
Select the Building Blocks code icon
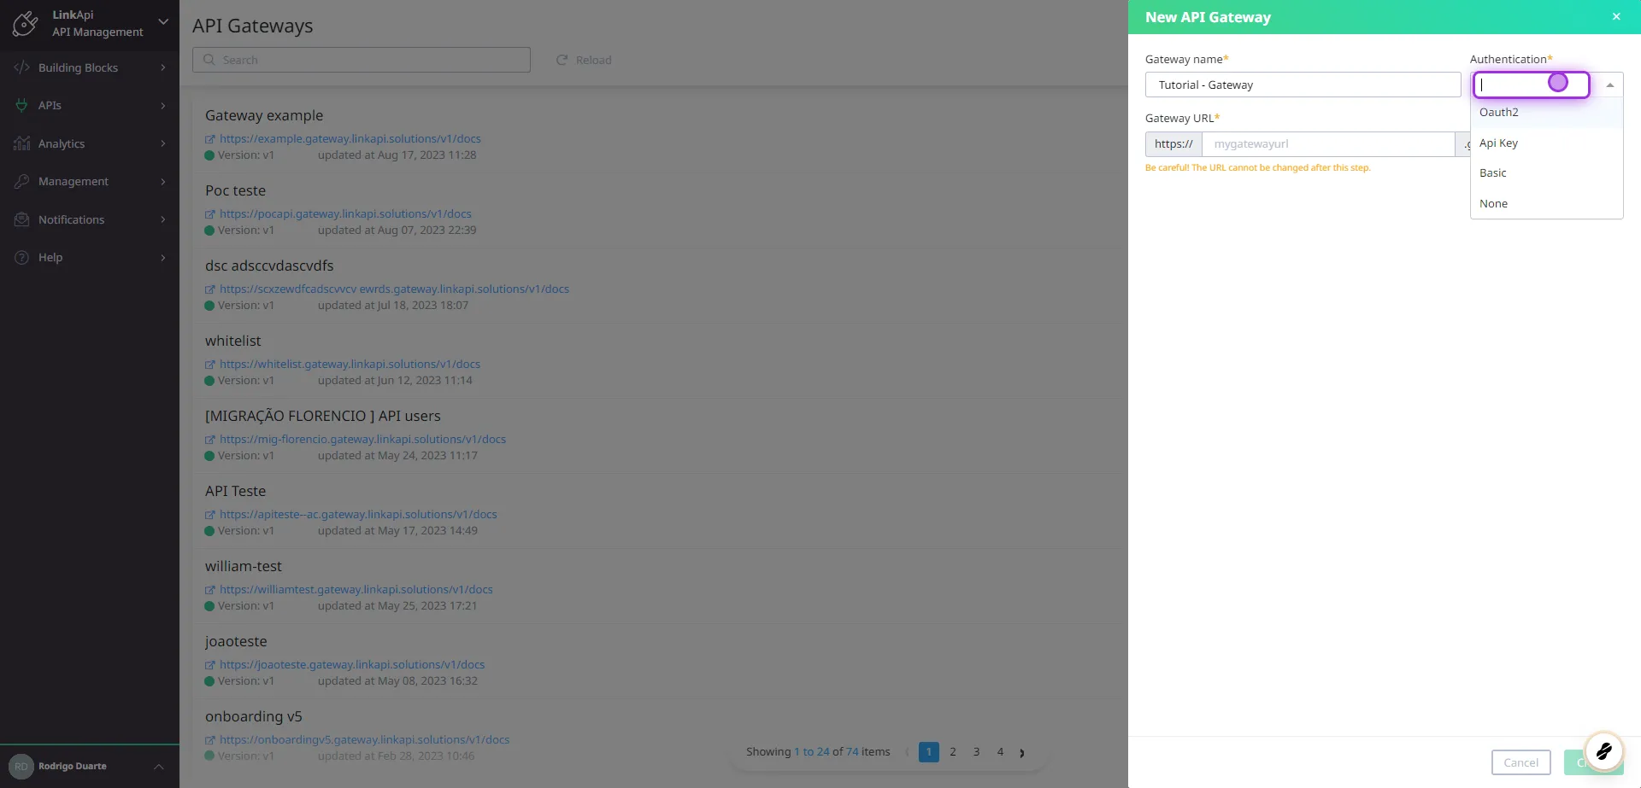click(21, 67)
